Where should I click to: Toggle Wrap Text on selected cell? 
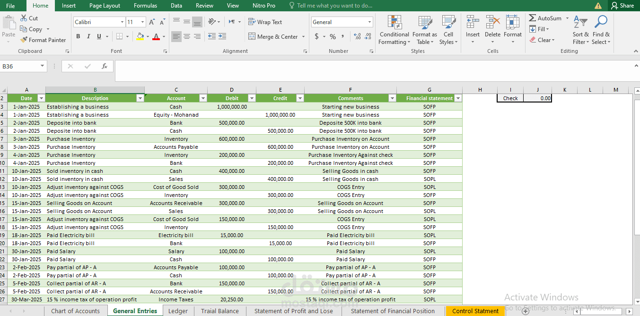[x=265, y=22]
